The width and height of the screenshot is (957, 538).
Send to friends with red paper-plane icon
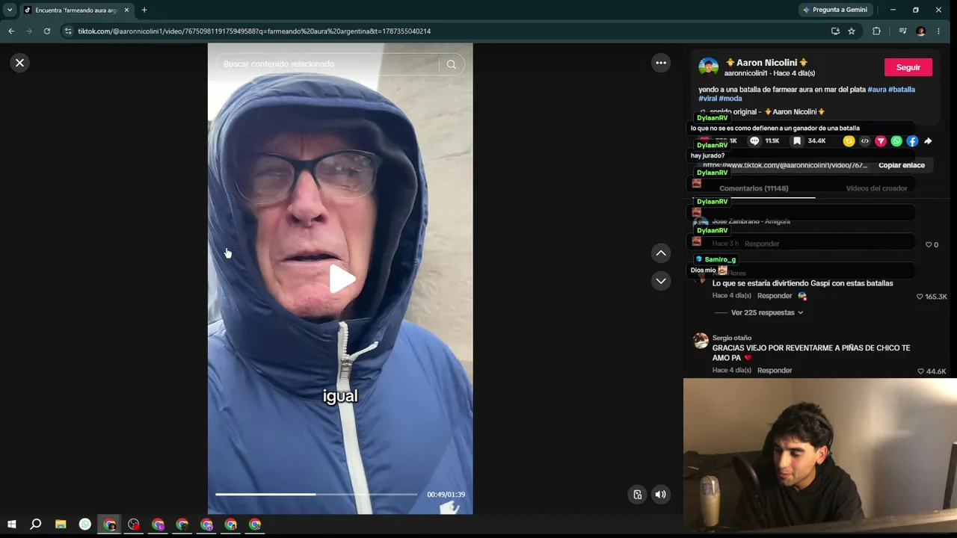(x=881, y=141)
